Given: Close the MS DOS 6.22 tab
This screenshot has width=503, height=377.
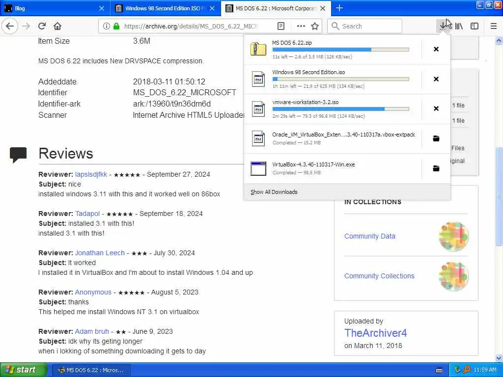Looking at the screenshot, I should [x=323, y=8].
